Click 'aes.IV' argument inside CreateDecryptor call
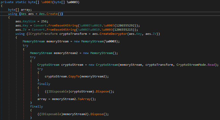The height and width of the screenshot is (120, 220). (x=151, y=34)
